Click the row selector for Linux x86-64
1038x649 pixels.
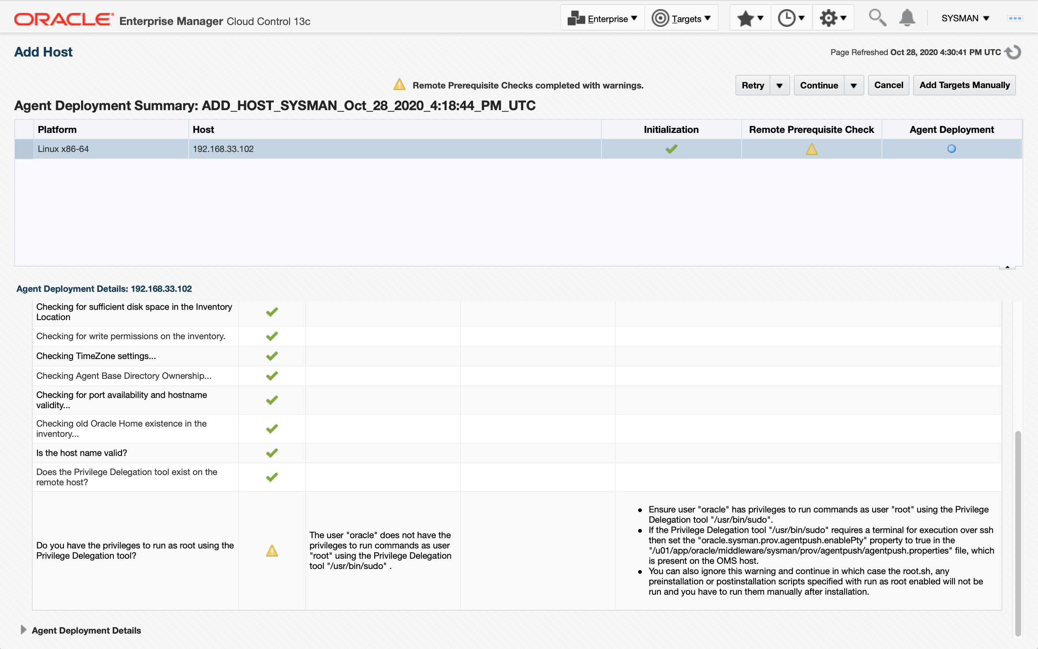(x=24, y=149)
